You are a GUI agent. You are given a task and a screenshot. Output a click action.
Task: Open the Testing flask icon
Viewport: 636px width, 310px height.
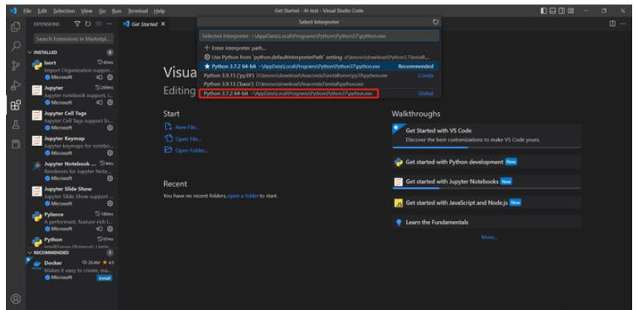click(16, 125)
